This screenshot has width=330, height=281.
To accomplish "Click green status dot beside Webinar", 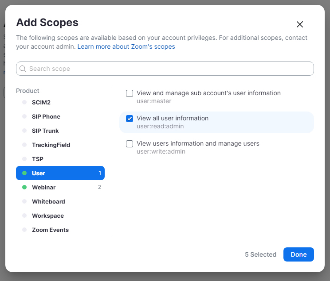I will (x=24, y=187).
